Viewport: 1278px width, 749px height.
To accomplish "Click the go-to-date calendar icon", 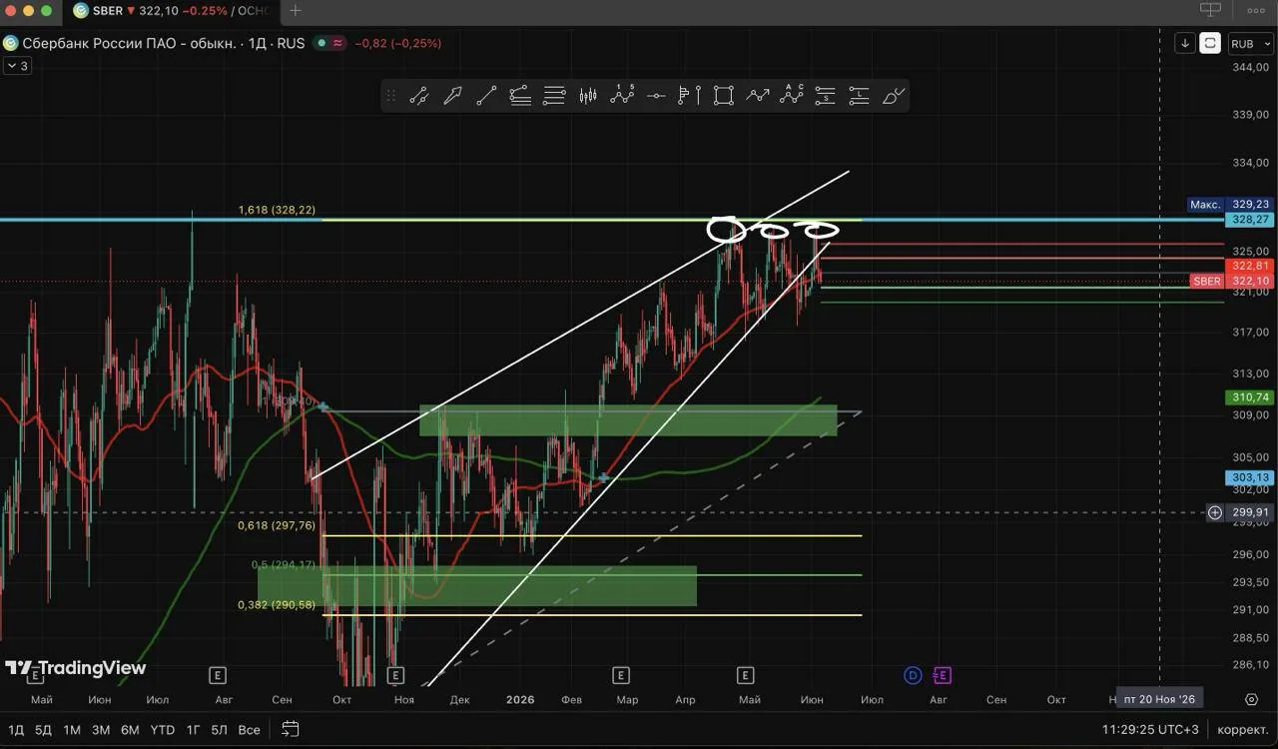I will coord(290,729).
